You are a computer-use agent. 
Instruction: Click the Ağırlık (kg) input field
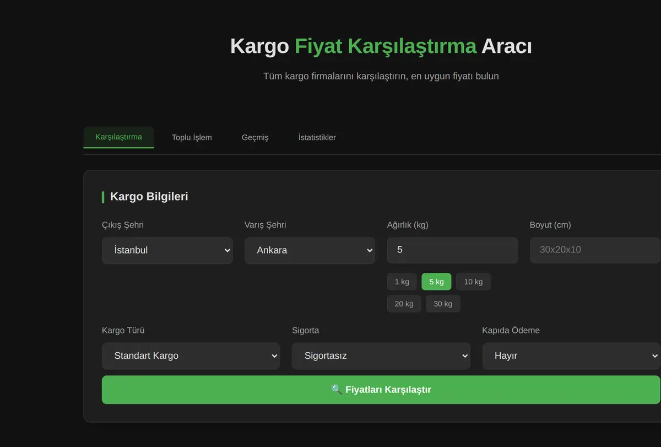click(453, 250)
